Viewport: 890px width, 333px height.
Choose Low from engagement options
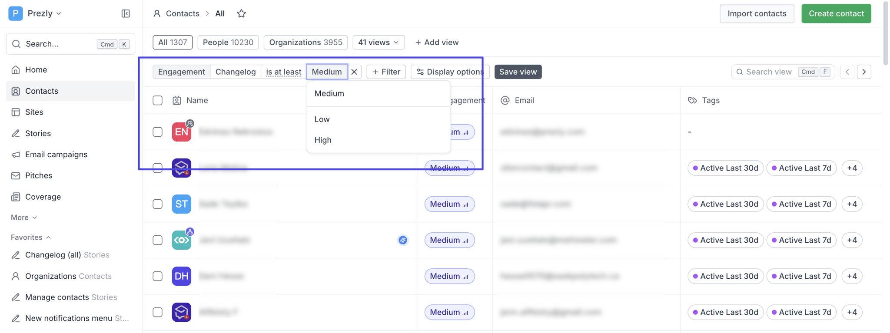379,119
